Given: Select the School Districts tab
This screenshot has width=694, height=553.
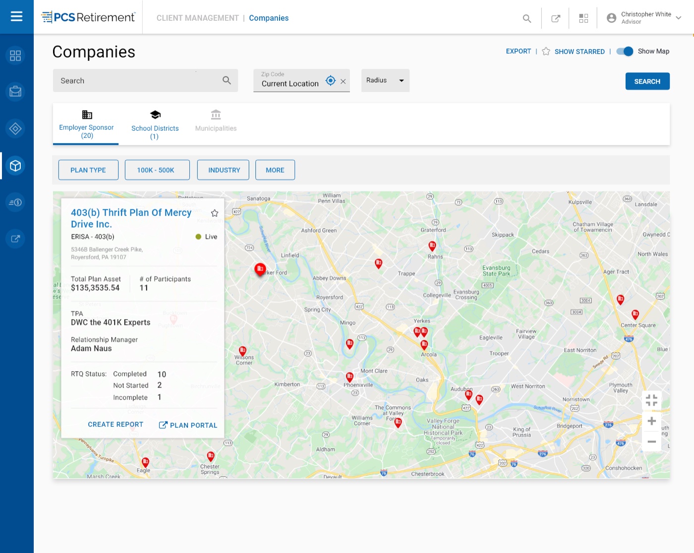Looking at the screenshot, I should [155, 125].
